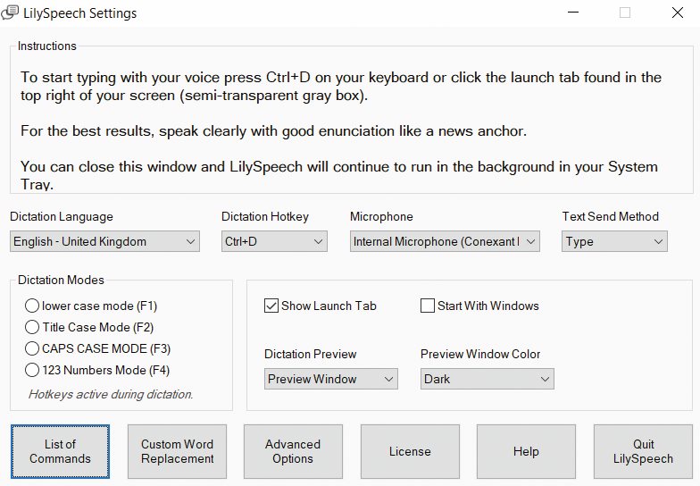This screenshot has width=700, height=486.
Task: Open Custom Word Replacement settings
Action: click(x=177, y=452)
